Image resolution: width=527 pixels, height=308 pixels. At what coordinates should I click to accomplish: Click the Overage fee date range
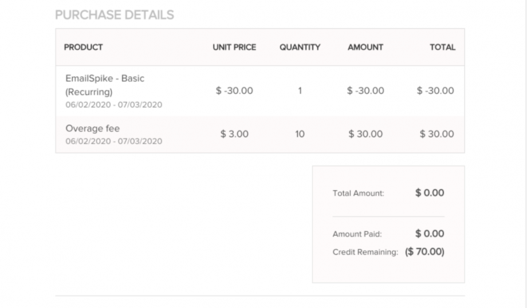pos(113,141)
